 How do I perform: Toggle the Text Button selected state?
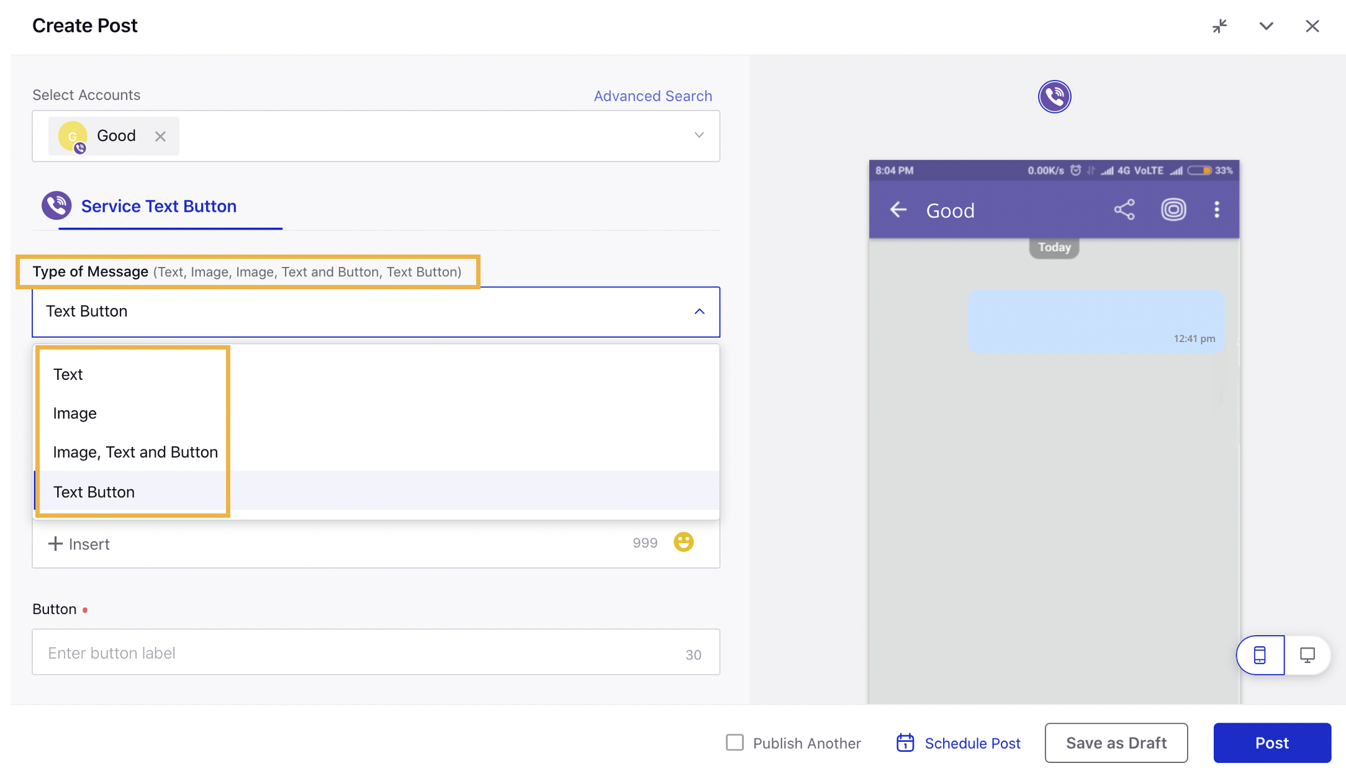(93, 491)
